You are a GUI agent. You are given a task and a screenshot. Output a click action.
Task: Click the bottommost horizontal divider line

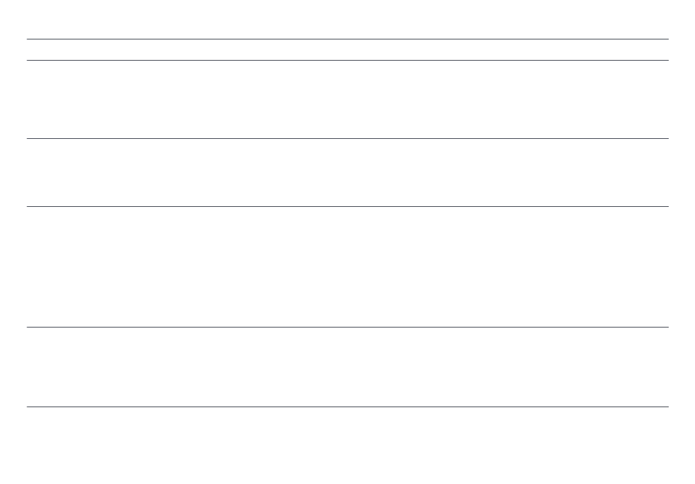pyautogui.click(x=347, y=407)
